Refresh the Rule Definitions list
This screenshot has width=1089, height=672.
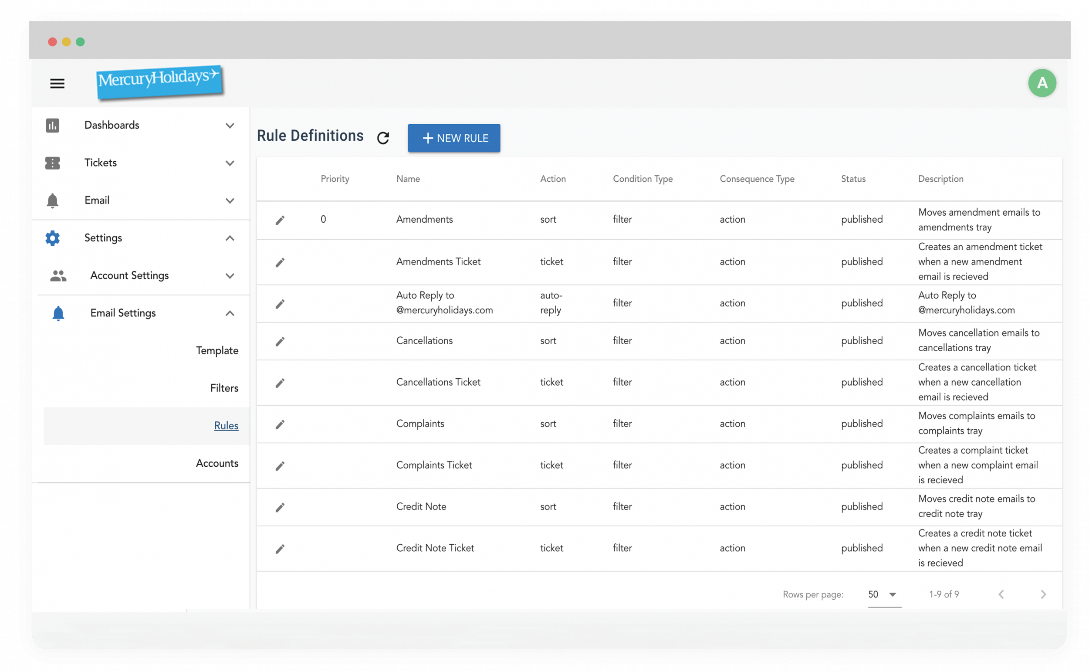(383, 138)
